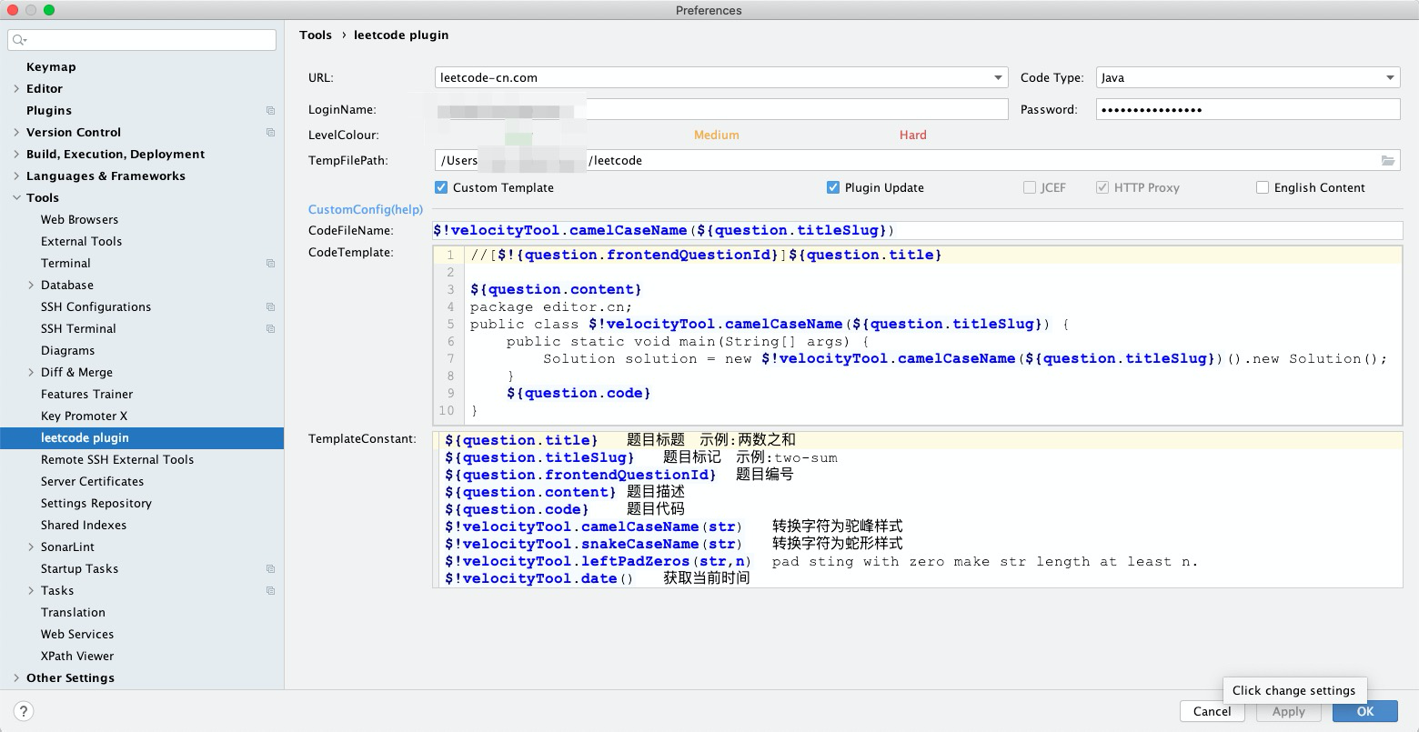Click the CodeFileName template field
This screenshot has height=732, width=1419.
[x=918, y=231]
